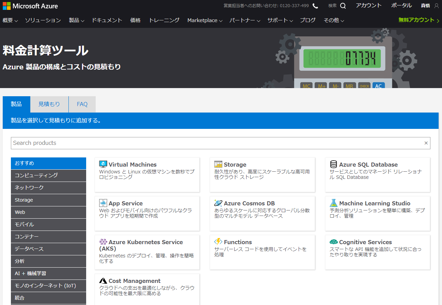Select the コンピューティング category
The width and height of the screenshot is (442, 305).
(48, 175)
